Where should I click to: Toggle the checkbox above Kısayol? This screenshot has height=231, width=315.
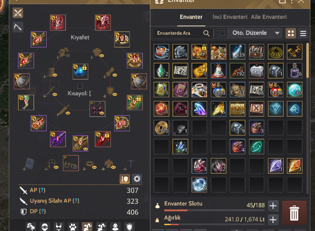[x=80, y=86]
